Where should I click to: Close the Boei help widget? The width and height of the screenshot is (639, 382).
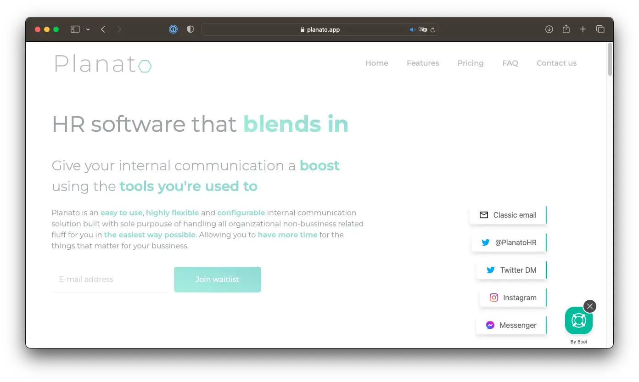pyautogui.click(x=590, y=306)
